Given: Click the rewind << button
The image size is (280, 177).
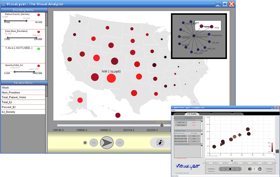Looking at the screenshot, I should pyautogui.click(x=94, y=143).
